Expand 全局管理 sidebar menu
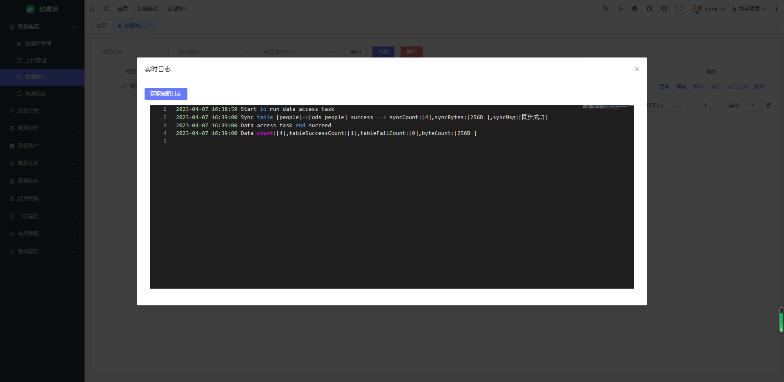 click(x=42, y=234)
